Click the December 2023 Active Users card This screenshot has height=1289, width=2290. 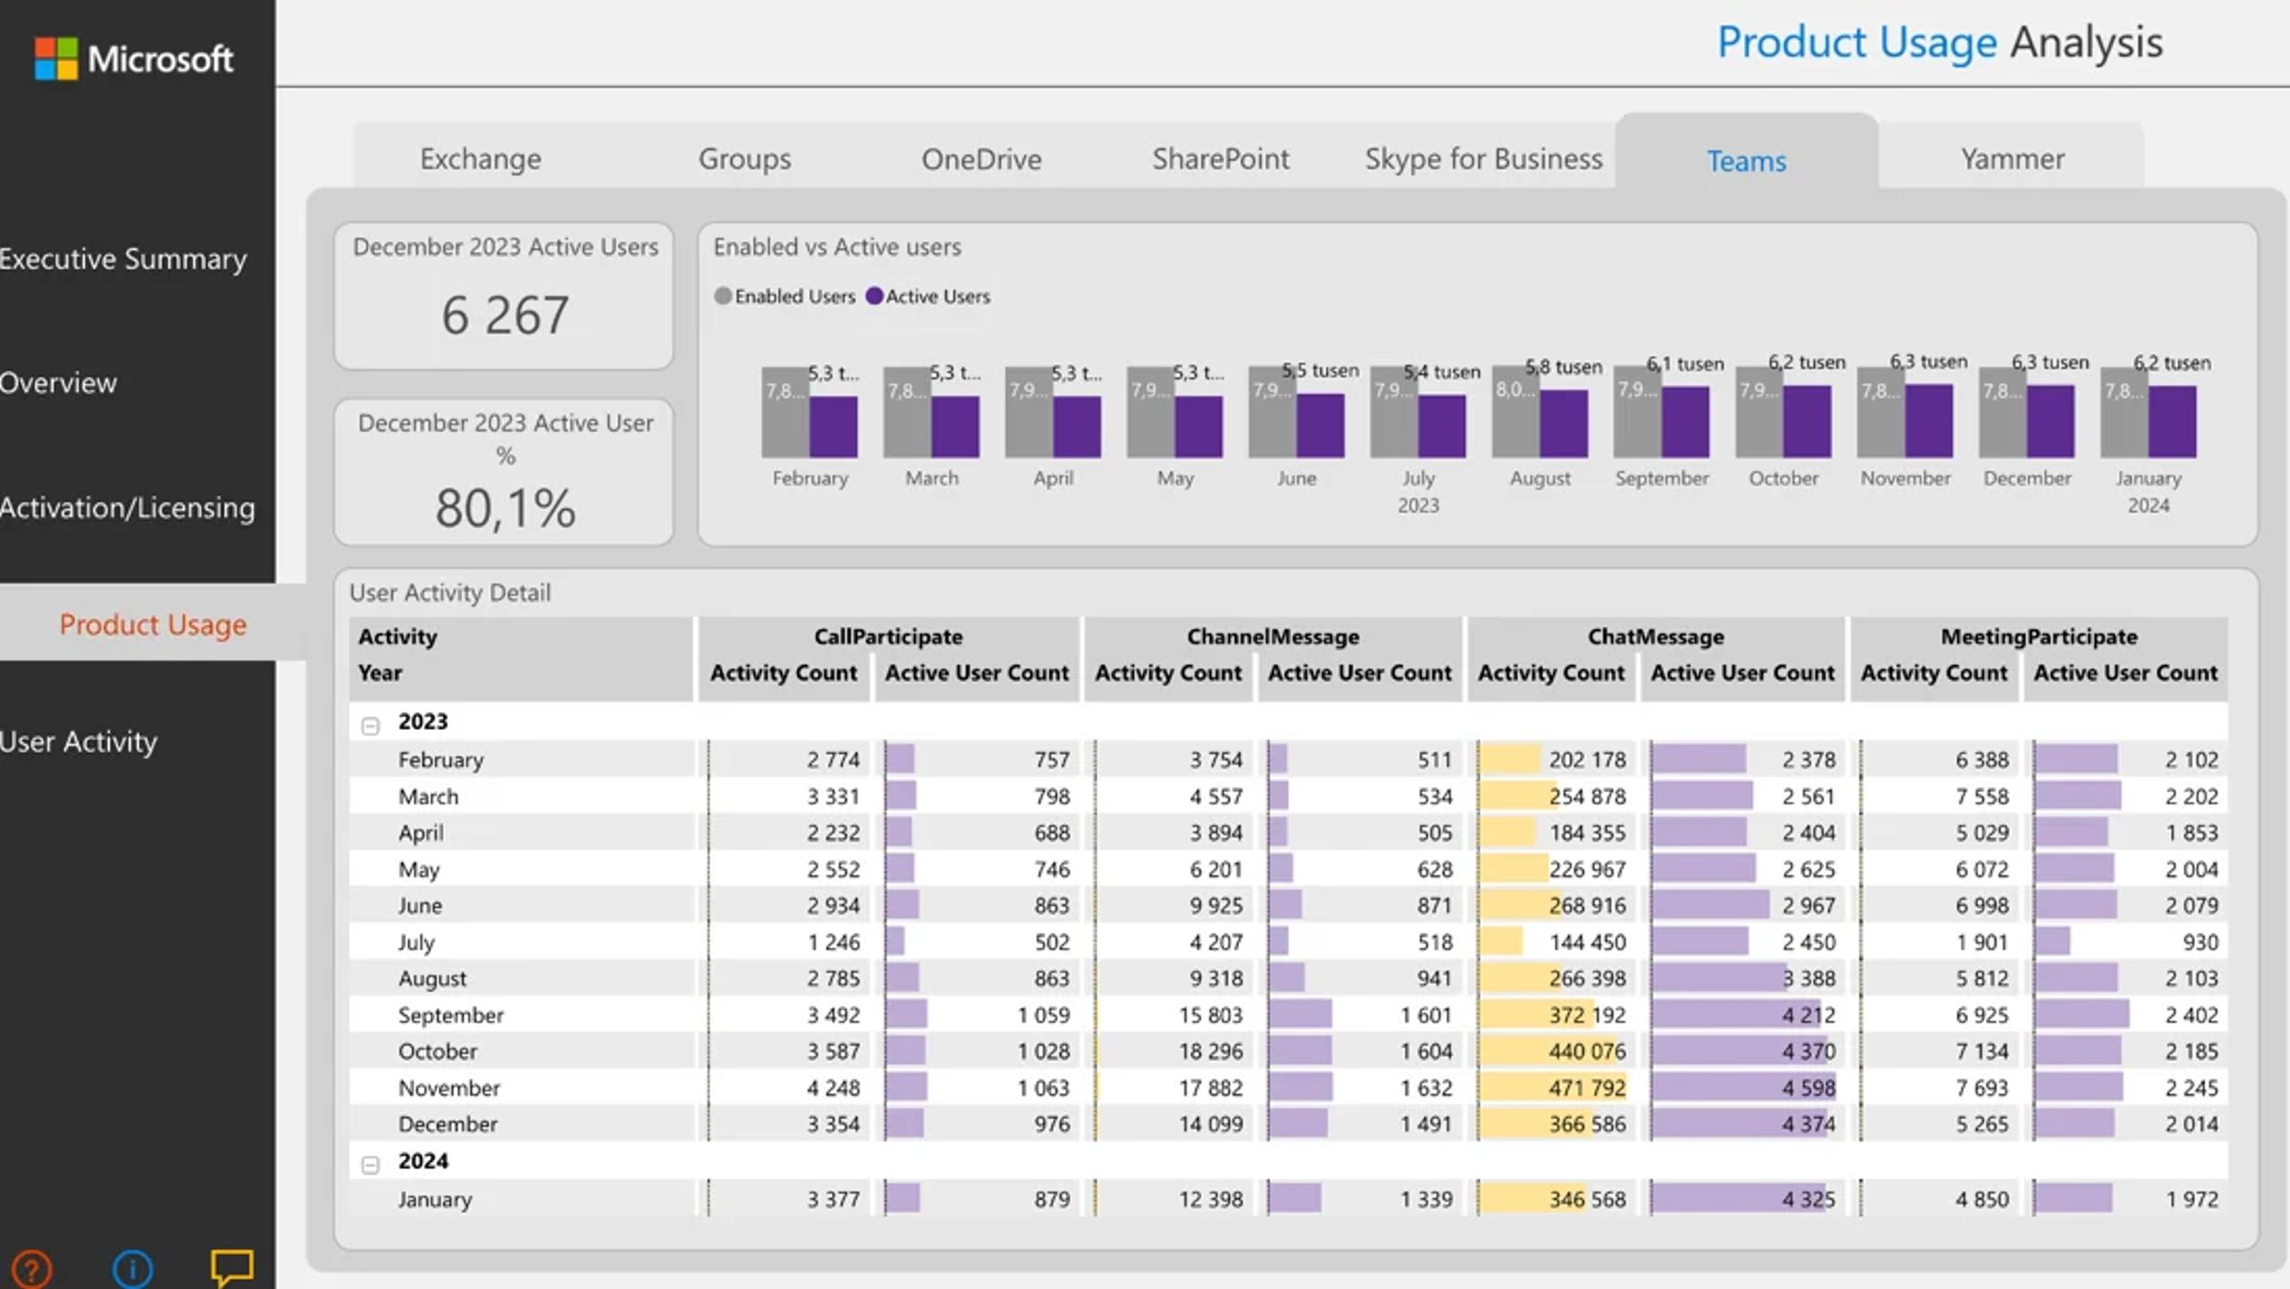coord(505,296)
